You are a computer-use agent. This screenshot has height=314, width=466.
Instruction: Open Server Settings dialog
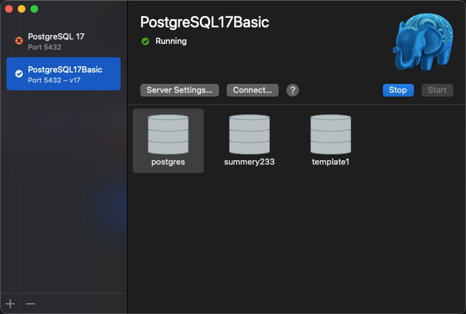(180, 90)
